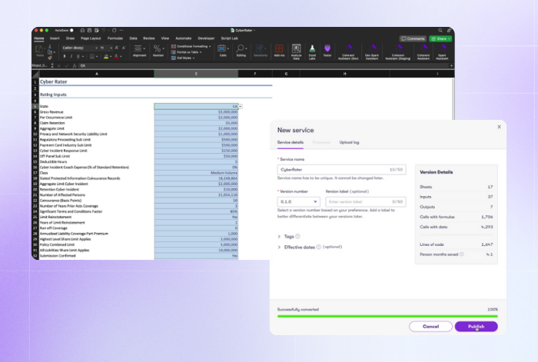Click the Cancel button
538x362 pixels.
[430, 327]
